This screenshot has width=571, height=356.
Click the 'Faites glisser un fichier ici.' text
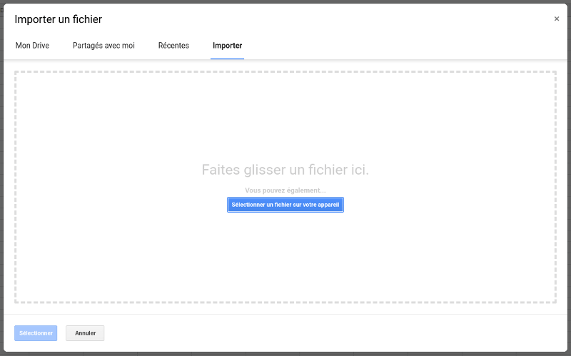click(285, 170)
